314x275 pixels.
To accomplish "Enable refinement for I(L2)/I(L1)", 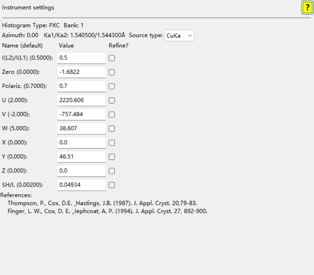I will (x=112, y=58).
